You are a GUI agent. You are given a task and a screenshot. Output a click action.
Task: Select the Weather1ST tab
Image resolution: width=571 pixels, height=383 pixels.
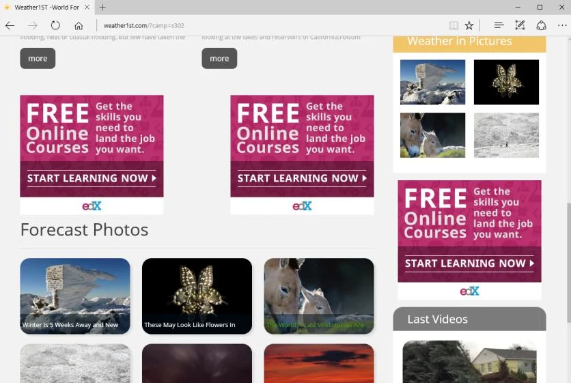tap(46, 8)
